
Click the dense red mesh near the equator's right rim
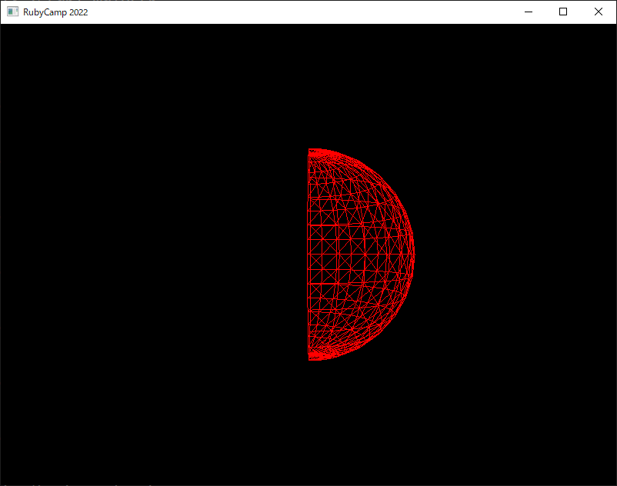coord(407,255)
